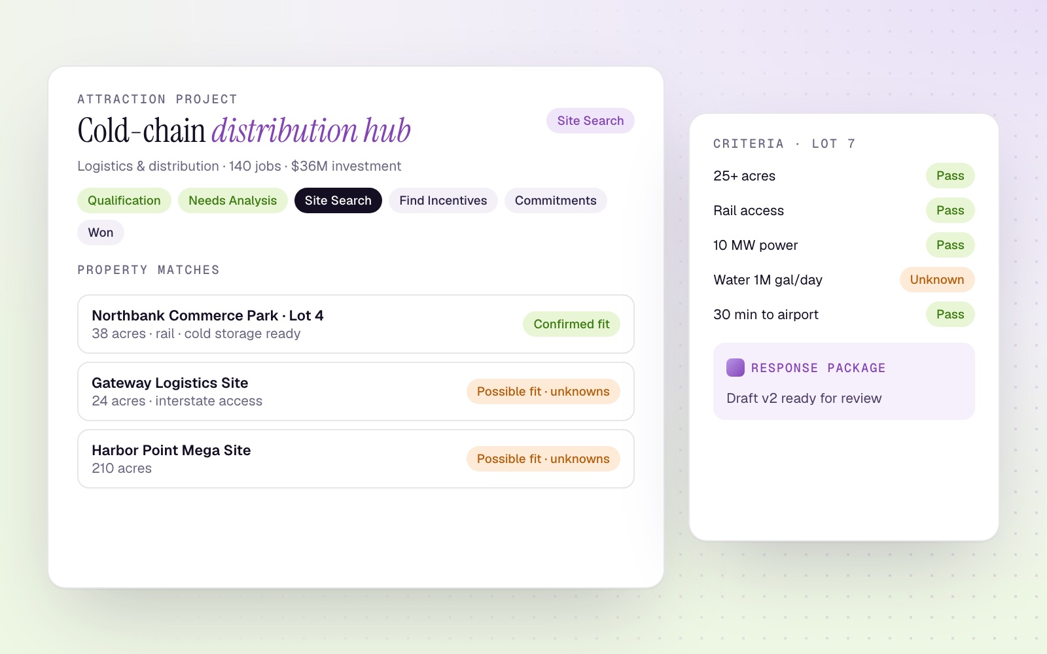Click the '10 MW power' criterion label
Screen dimensions: 1047x654
pyautogui.click(x=756, y=245)
